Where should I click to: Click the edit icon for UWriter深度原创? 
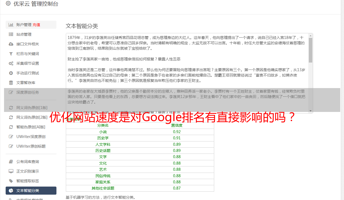tap(11, 137)
